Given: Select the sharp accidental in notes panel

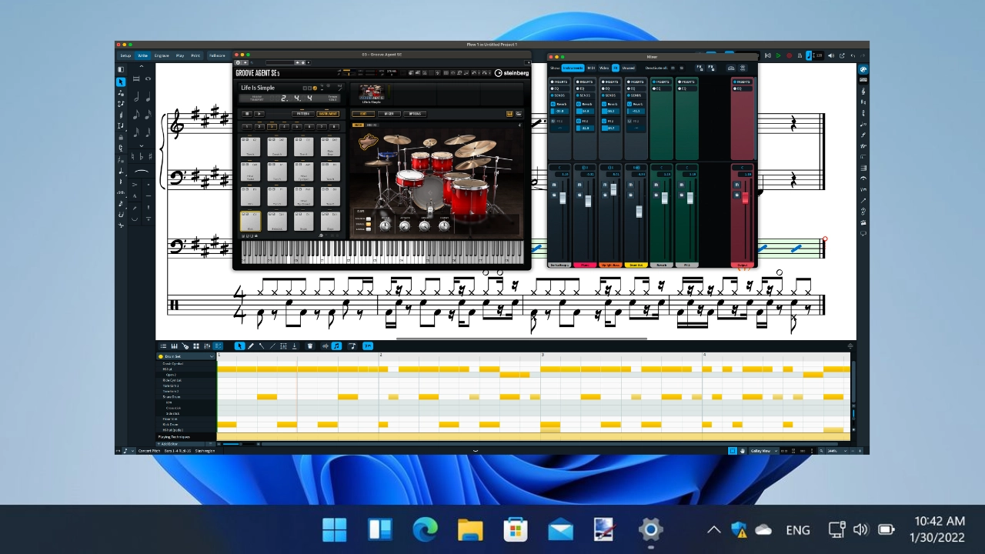Looking at the screenshot, I should tap(150, 156).
